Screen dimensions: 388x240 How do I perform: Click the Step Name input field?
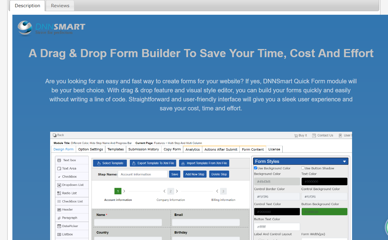tap(143, 174)
